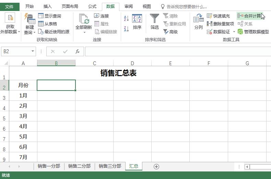This screenshot has width=271, height=179.
Task: Sort descending Z to A
Action: [x=126, y=29]
